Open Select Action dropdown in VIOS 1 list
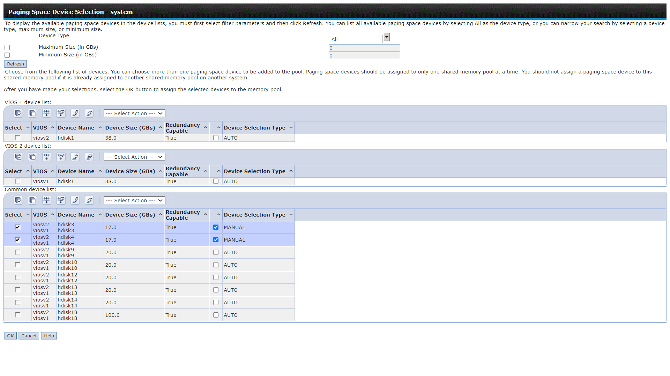 pyautogui.click(x=134, y=113)
